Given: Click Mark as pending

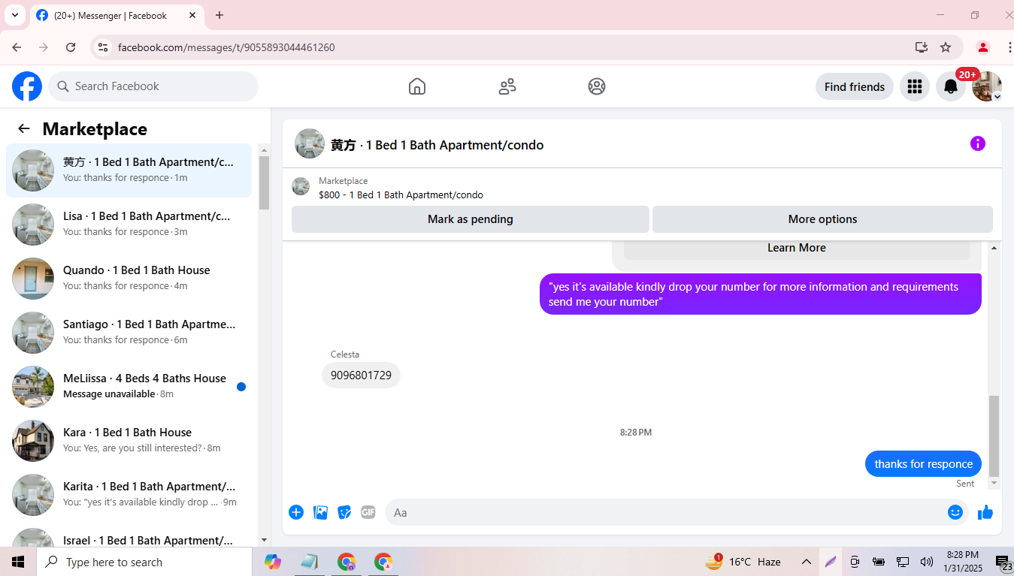Looking at the screenshot, I should coord(471,219).
